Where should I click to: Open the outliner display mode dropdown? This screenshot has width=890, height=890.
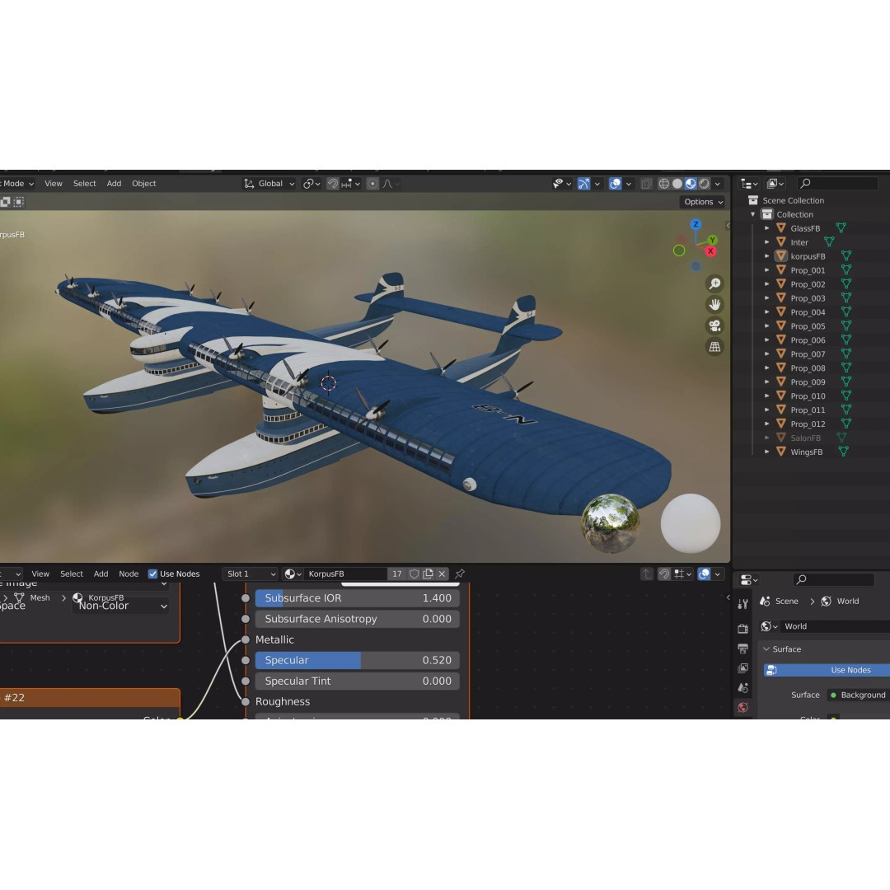749,183
